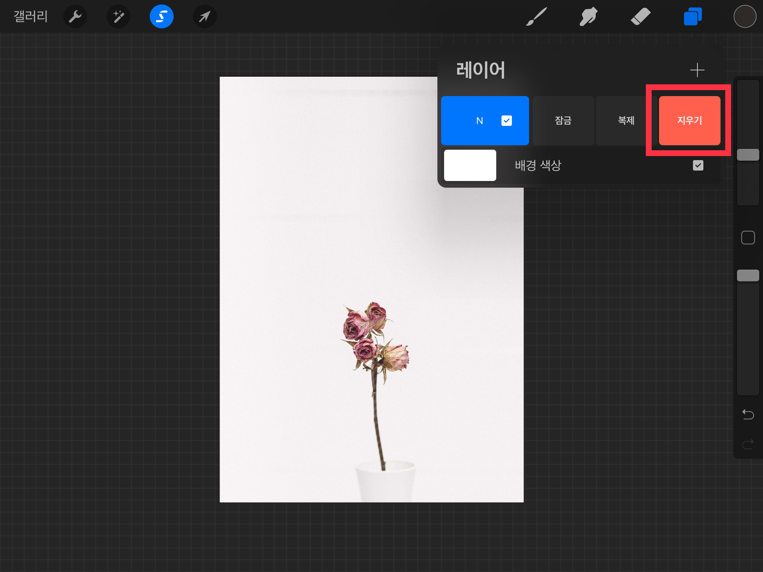Toggle 배경 색상 visibility checkbox
Screen dimensions: 763x572
point(698,165)
